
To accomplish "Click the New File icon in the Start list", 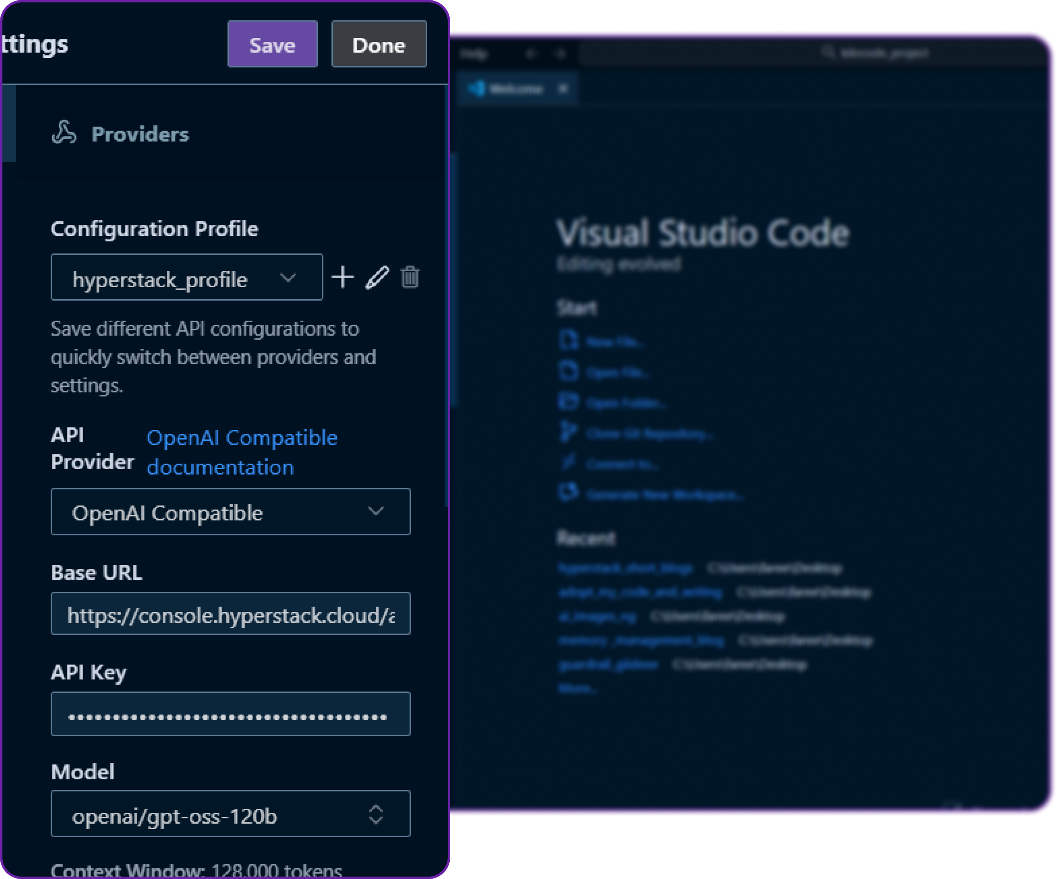I will (x=569, y=341).
